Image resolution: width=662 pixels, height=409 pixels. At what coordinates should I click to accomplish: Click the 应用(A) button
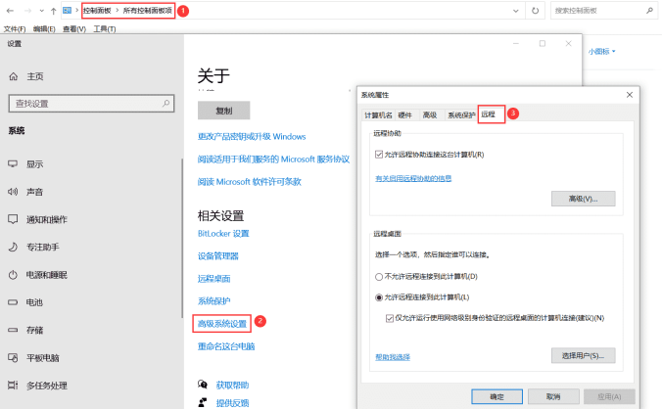click(x=609, y=396)
